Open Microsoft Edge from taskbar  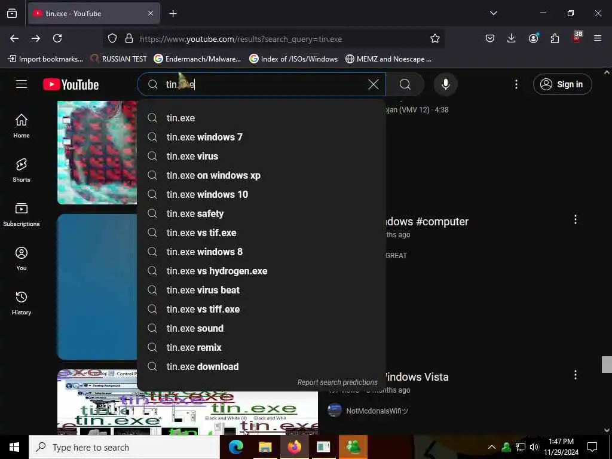235,447
